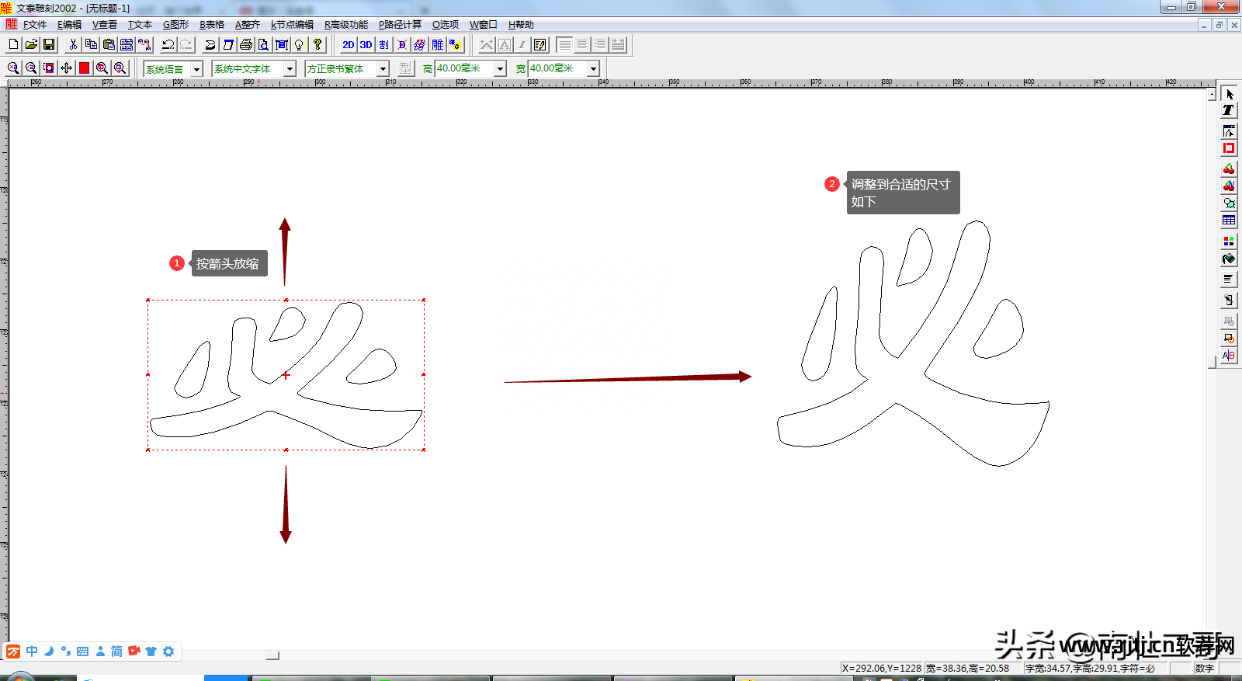Open the 方正隶书繁体 font dropdown
The image size is (1242, 681).
tap(383, 69)
